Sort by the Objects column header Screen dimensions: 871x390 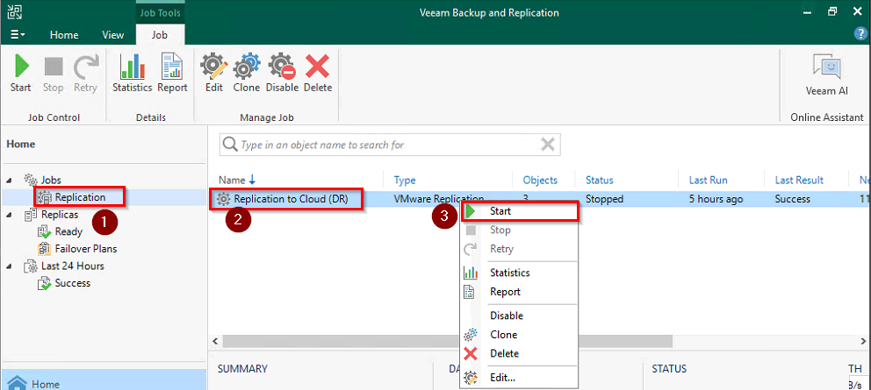coord(540,180)
